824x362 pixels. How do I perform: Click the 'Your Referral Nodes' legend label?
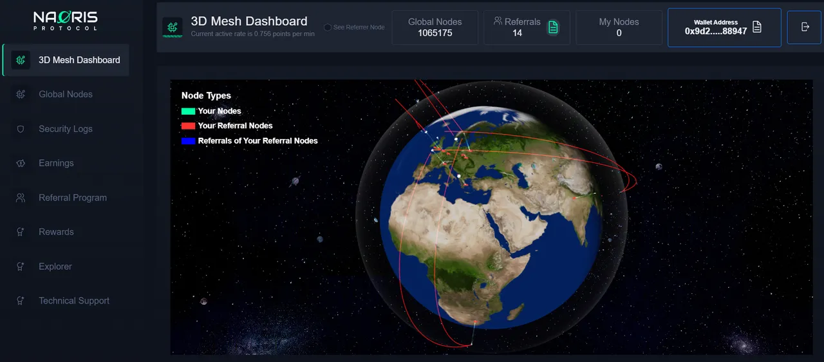[x=235, y=126]
